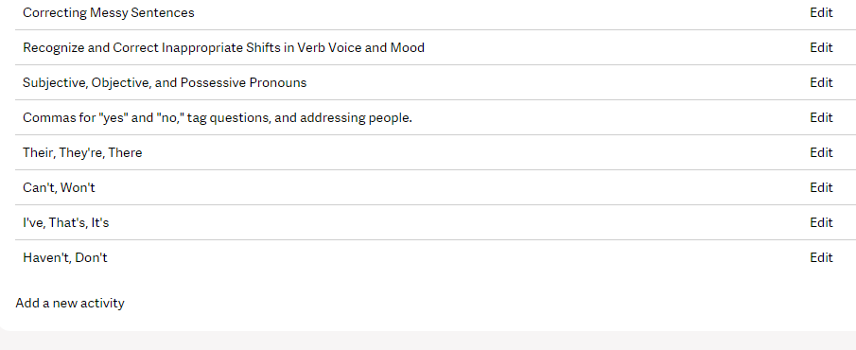Edit the Commas for yes and no activity
This screenshot has height=350, width=856.
[x=821, y=117]
